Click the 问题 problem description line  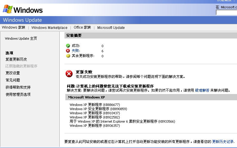110,86
